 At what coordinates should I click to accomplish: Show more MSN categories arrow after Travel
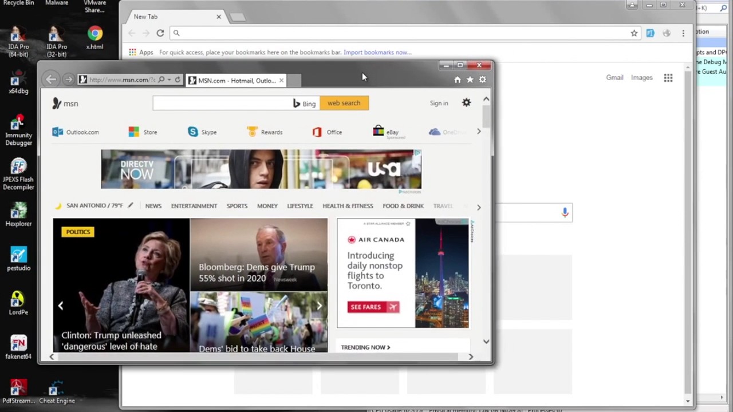(479, 207)
